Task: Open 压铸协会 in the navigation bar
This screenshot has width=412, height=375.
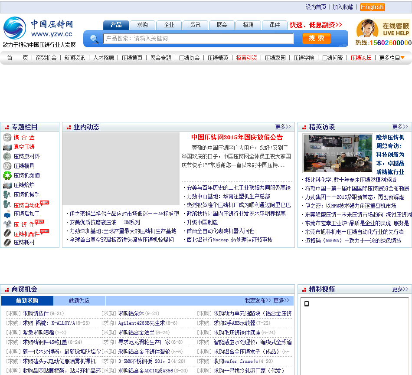Action: coord(190,58)
